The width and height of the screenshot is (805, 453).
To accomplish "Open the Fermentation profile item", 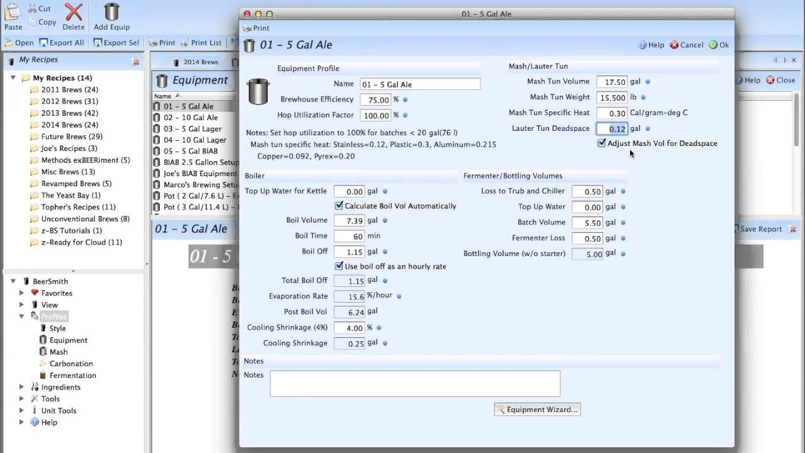I will (x=67, y=376).
